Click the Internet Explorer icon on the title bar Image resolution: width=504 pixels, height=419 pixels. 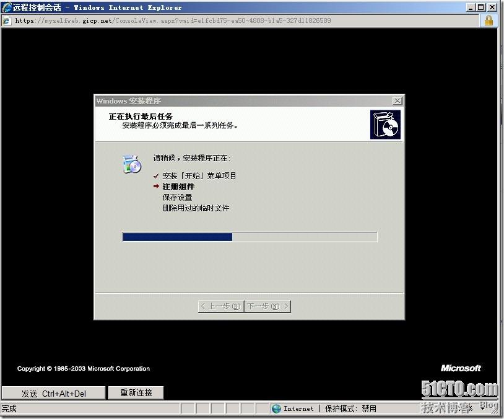coord(6,7)
